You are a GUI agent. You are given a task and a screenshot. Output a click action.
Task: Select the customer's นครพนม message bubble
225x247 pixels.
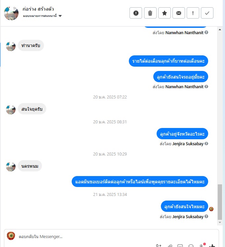click(x=30, y=166)
